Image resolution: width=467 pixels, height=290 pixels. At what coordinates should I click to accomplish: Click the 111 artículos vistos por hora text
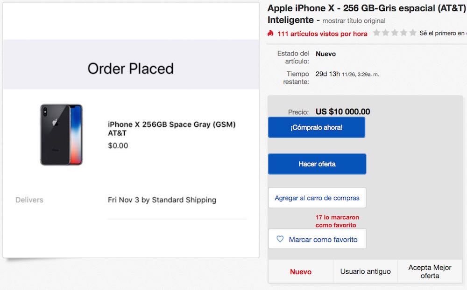322,34
